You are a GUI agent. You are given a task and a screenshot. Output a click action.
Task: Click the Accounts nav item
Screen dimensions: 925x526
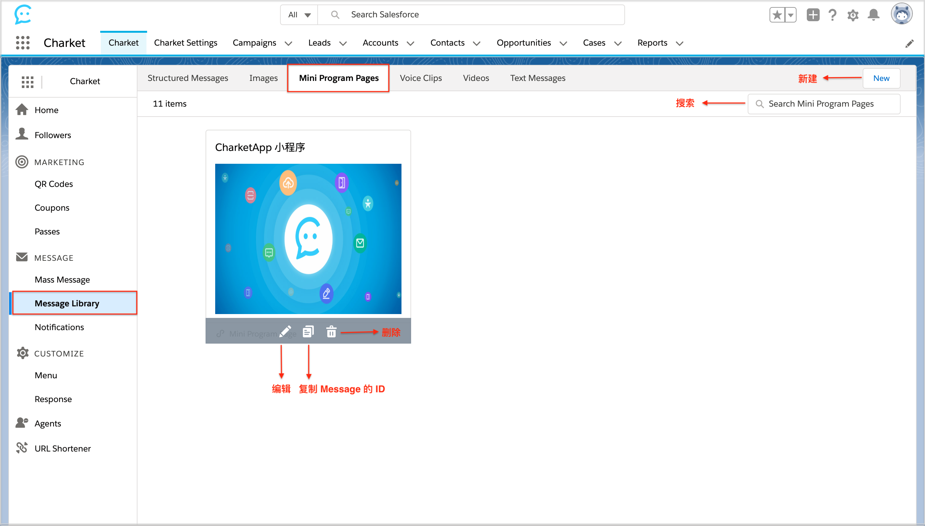381,43
